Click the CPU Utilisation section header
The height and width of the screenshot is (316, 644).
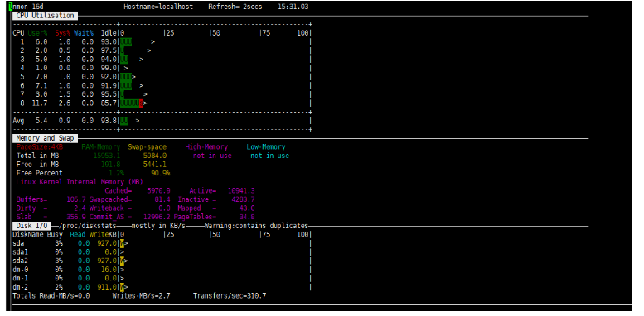coord(45,16)
